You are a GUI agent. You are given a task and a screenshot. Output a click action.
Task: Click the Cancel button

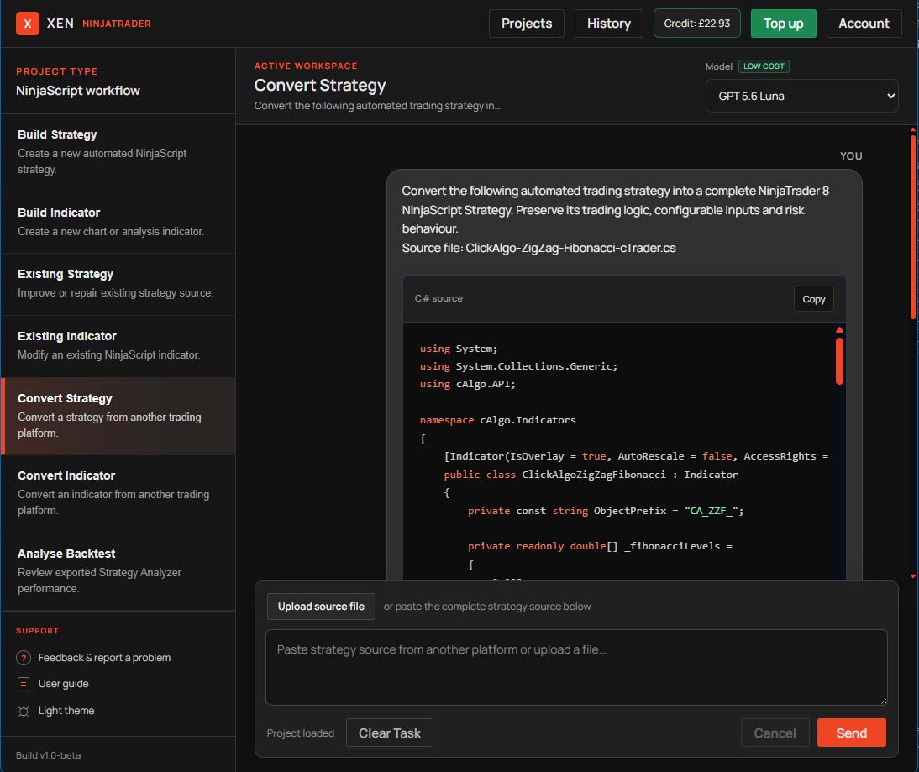click(775, 733)
